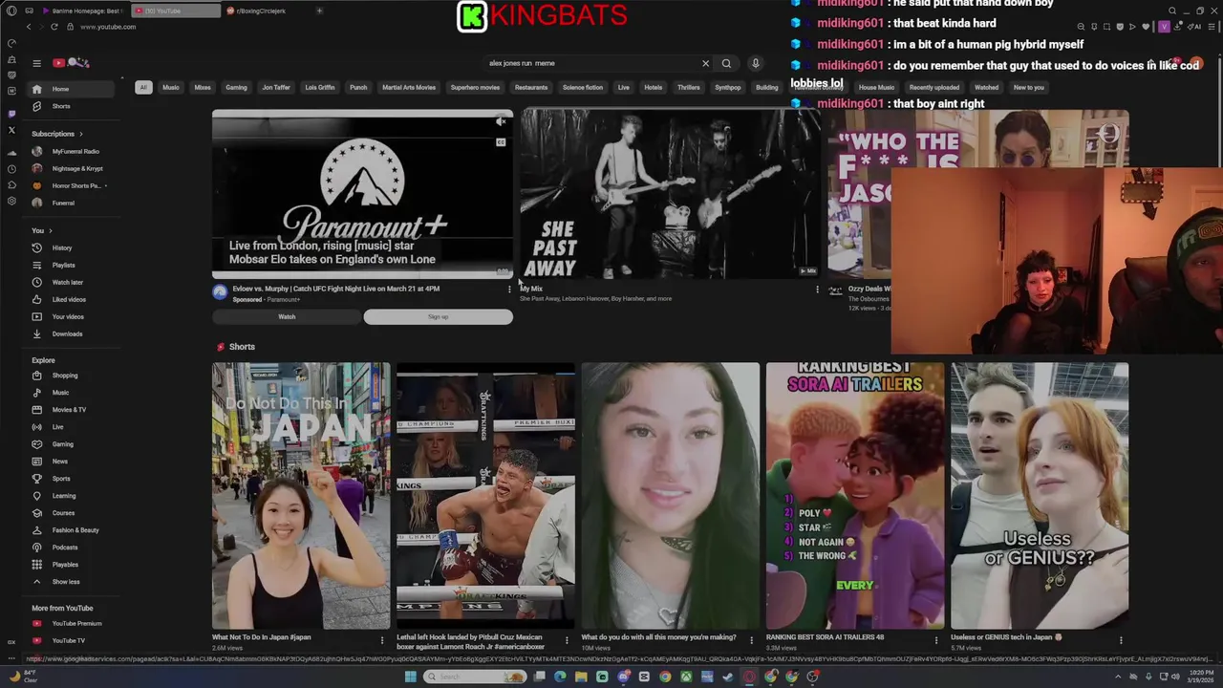Toggle captions on the Paramount+ ad
The width and height of the screenshot is (1223, 688).
click(x=500, y=142)
